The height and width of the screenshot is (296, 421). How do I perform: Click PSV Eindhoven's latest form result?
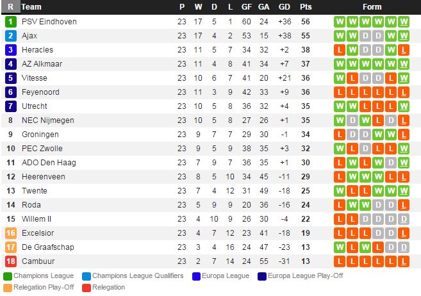click(404, 22)
